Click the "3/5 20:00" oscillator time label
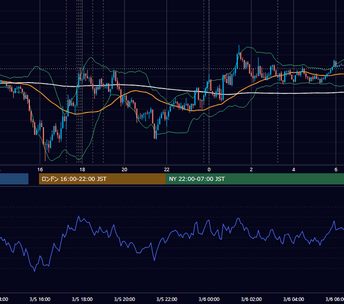344x304 pixels. (x=124, y=299)
